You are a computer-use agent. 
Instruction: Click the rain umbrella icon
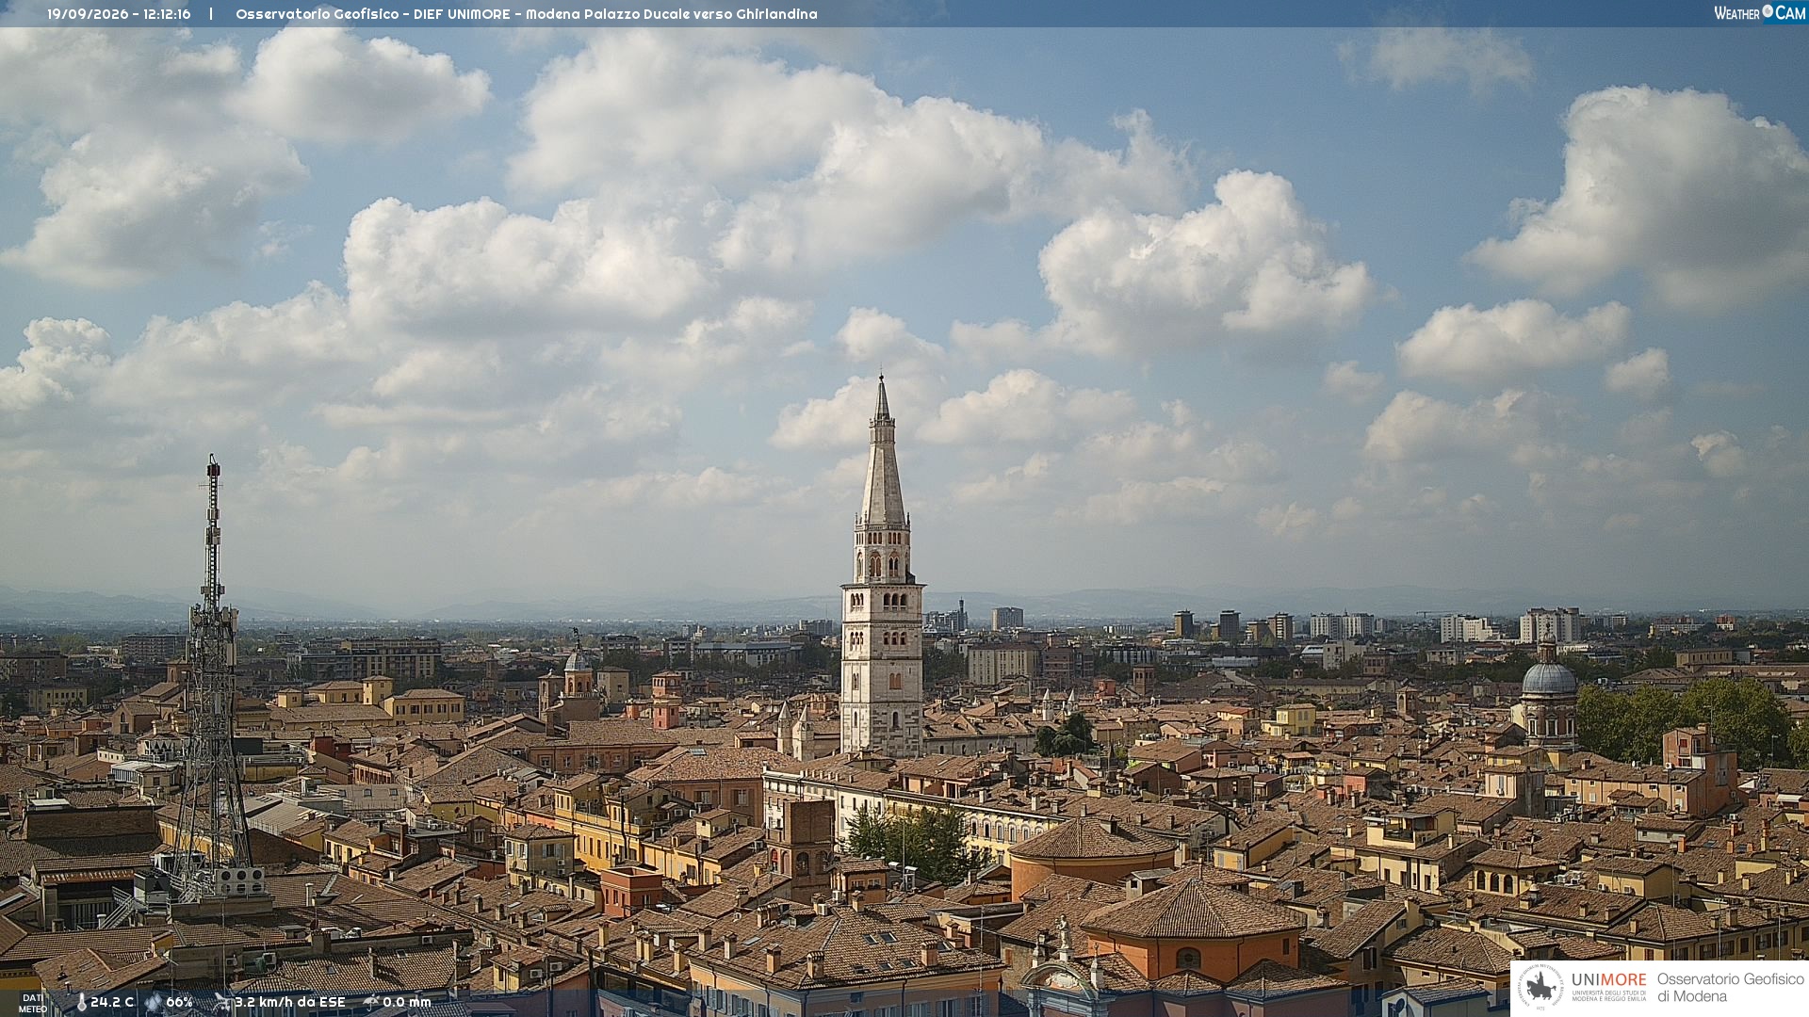371,1002
